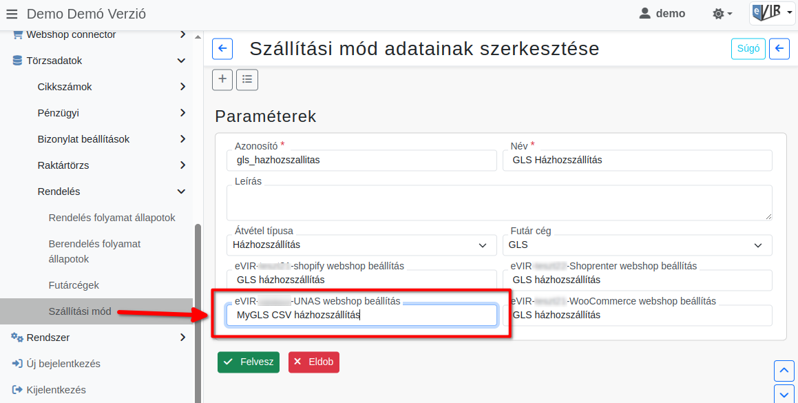Open the Új bejelentkezés menu item

click(63, 364)
